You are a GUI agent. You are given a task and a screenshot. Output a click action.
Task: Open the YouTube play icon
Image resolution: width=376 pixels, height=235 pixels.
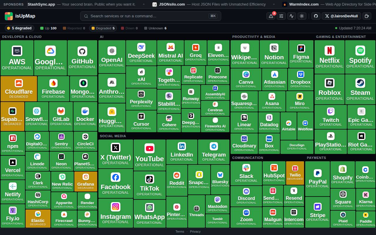point(150,149)
